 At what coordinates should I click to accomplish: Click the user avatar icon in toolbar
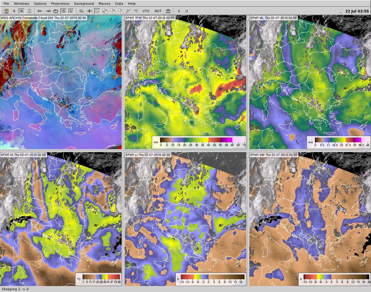(6, 11)
